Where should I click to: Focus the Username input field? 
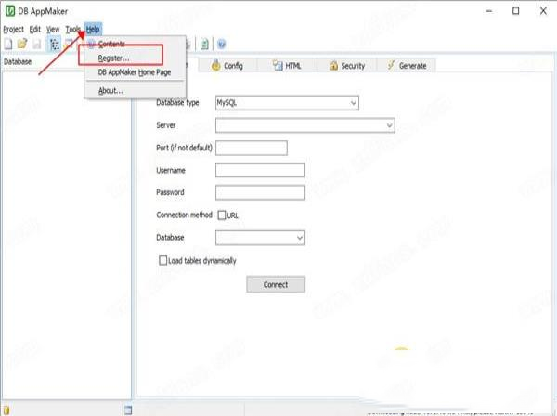(260, 171)
